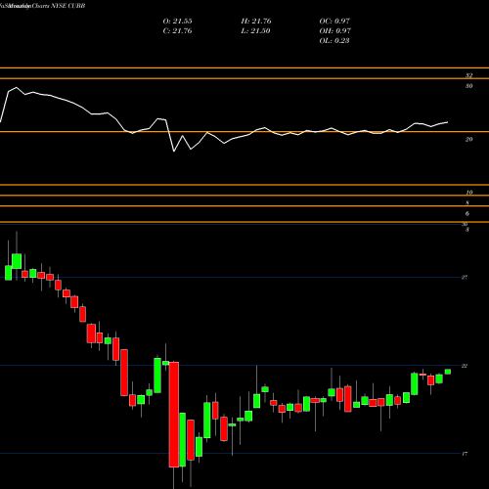
Task: Click the 6 label on the upper axis
Action: pos(467,214)
